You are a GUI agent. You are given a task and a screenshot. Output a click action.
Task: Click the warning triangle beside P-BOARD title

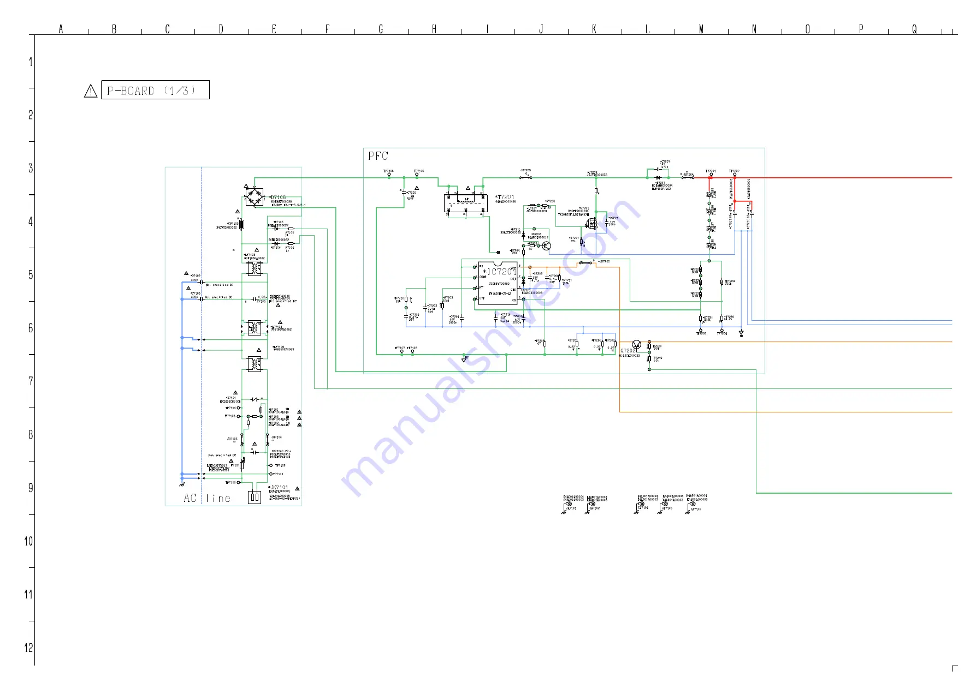click(x=91, y=91)
